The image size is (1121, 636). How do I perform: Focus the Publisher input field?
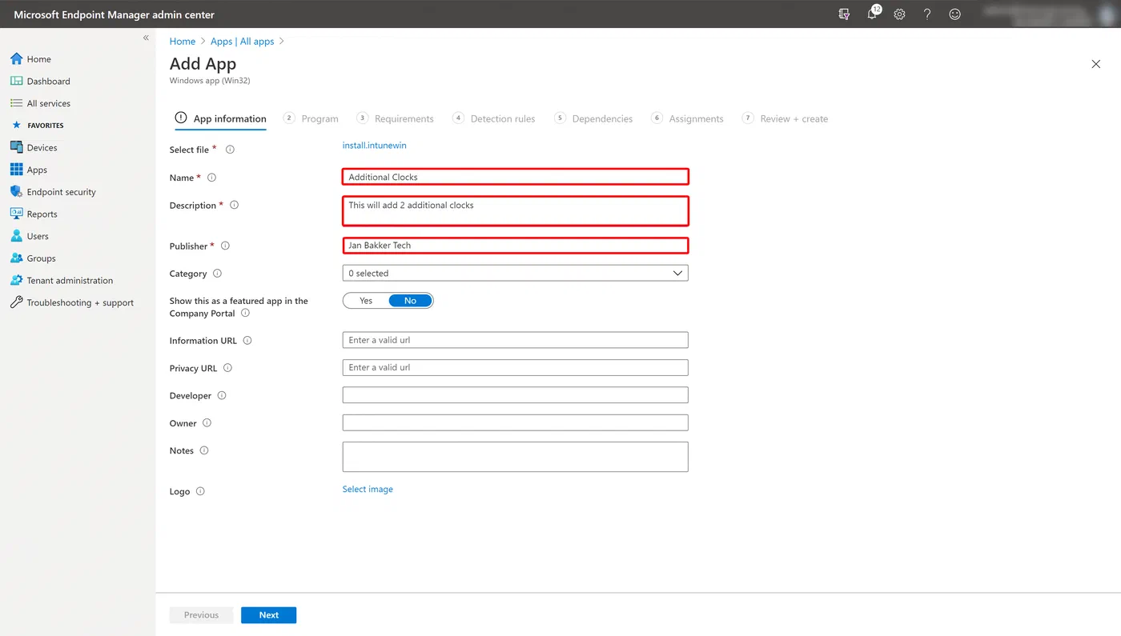(x=515, y=246)
